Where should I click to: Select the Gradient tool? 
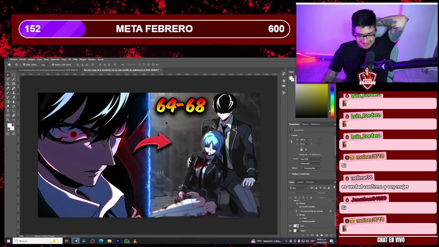click(x=8, y=102)
